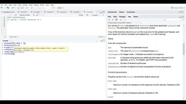This screenshot has width=186, height=104.
Task: Click the Open file folder icon
Action: (x=12, y=8)
